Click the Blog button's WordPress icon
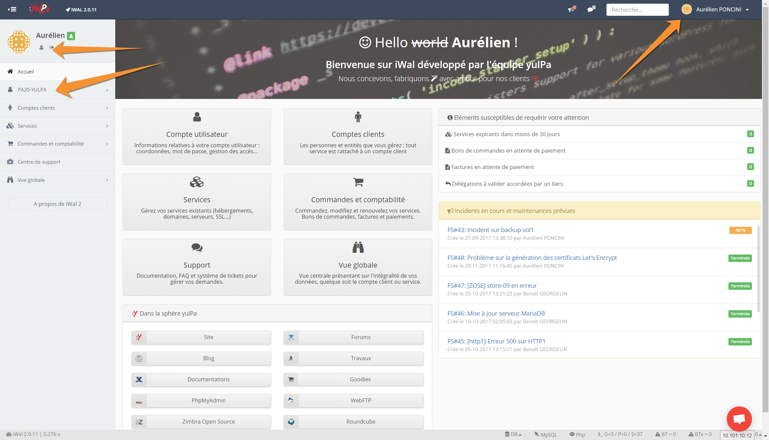 (139, 358)
